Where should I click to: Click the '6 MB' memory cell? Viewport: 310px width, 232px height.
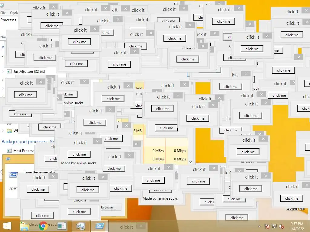coord(138,130)
